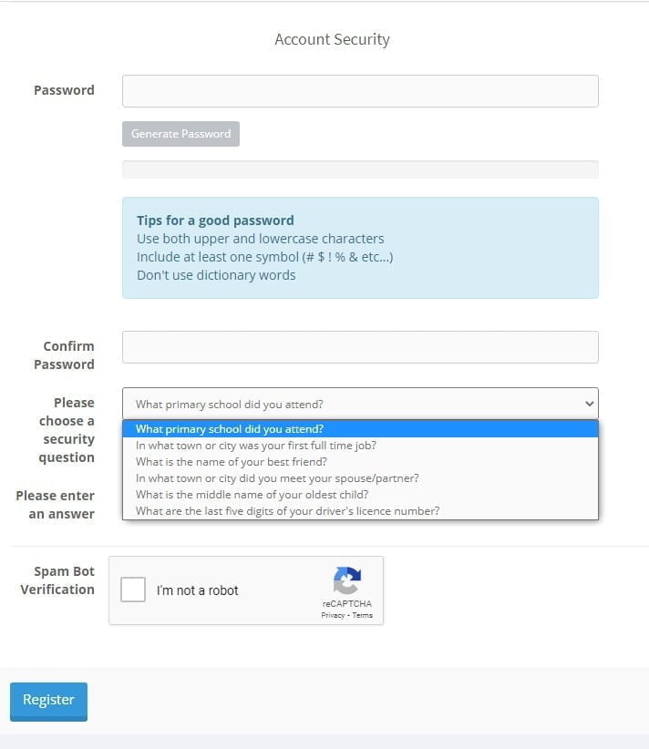Click the reCAPTCHA logo icon
Image resolution: width=649 pixels, height=749 pixels.
point(347,580)
